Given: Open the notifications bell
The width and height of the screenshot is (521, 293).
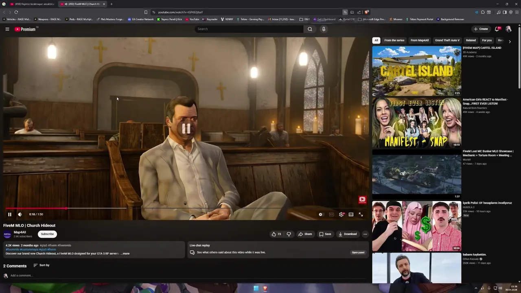Looking at the screenshot, I should click(x=497, y=29).
